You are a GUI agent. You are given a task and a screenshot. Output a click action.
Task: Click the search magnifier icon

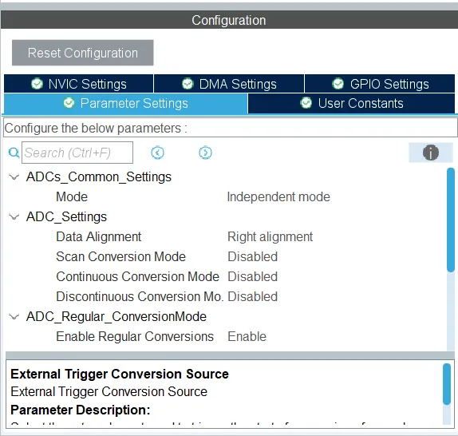click(x=14, y=153)
